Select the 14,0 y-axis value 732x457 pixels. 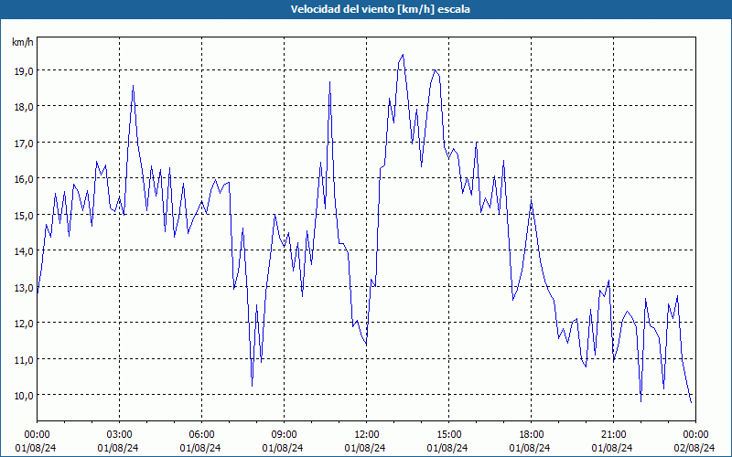tap(22, 251)
